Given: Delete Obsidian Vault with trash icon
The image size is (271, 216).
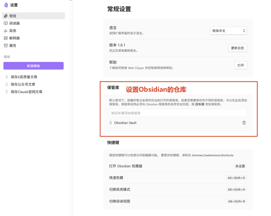Looking at the screenshot, I should (244, 123).
